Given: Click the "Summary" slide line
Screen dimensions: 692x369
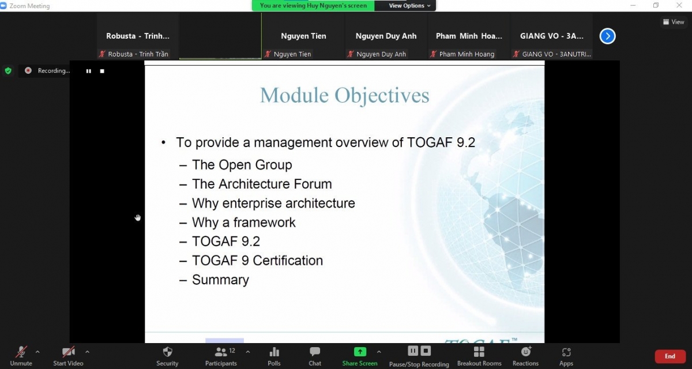Looking at the screenshot, I should [220, 280].
